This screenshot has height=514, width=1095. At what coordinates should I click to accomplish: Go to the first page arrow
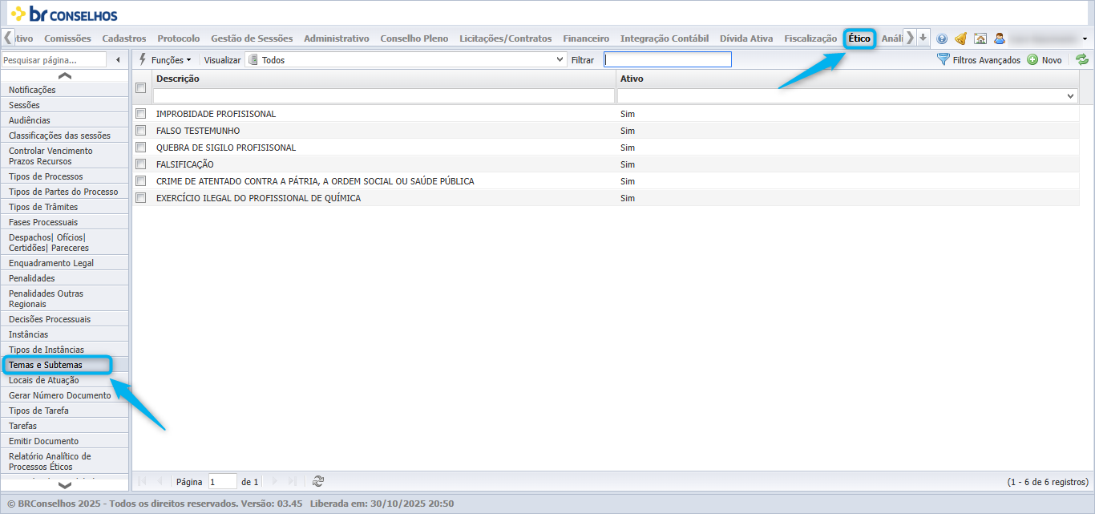coord(143,481)
